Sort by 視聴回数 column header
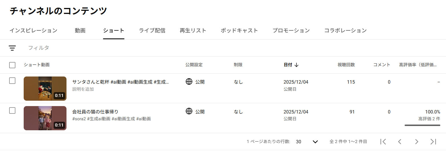This screenshot has width=446, height=155. (x=346, y=65)
